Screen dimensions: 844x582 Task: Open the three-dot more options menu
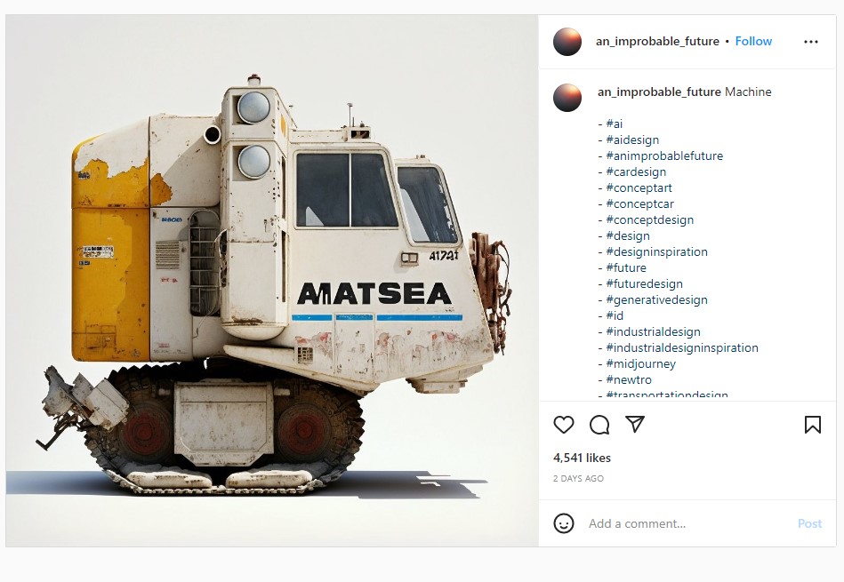pyautogui.click(x=811, y=42)
